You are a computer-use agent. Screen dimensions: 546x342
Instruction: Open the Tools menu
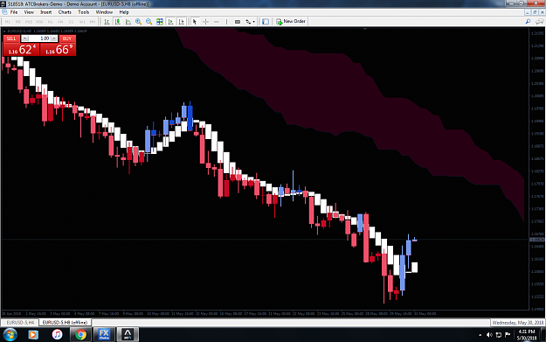point(84,12)
